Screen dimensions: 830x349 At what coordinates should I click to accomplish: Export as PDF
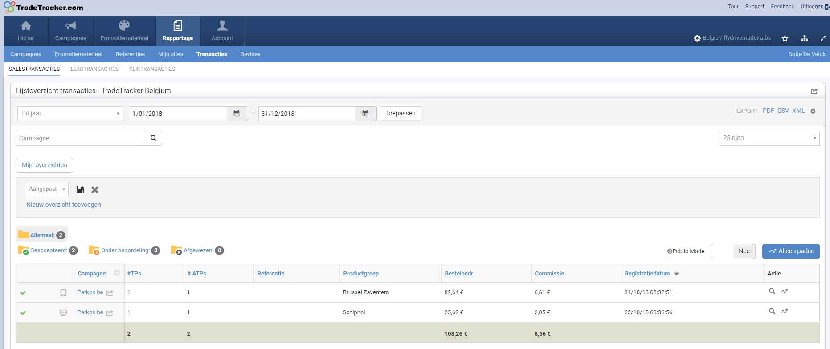[768, 111]
